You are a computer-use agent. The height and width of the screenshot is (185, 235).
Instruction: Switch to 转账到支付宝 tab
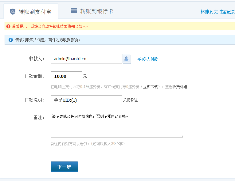31,12
